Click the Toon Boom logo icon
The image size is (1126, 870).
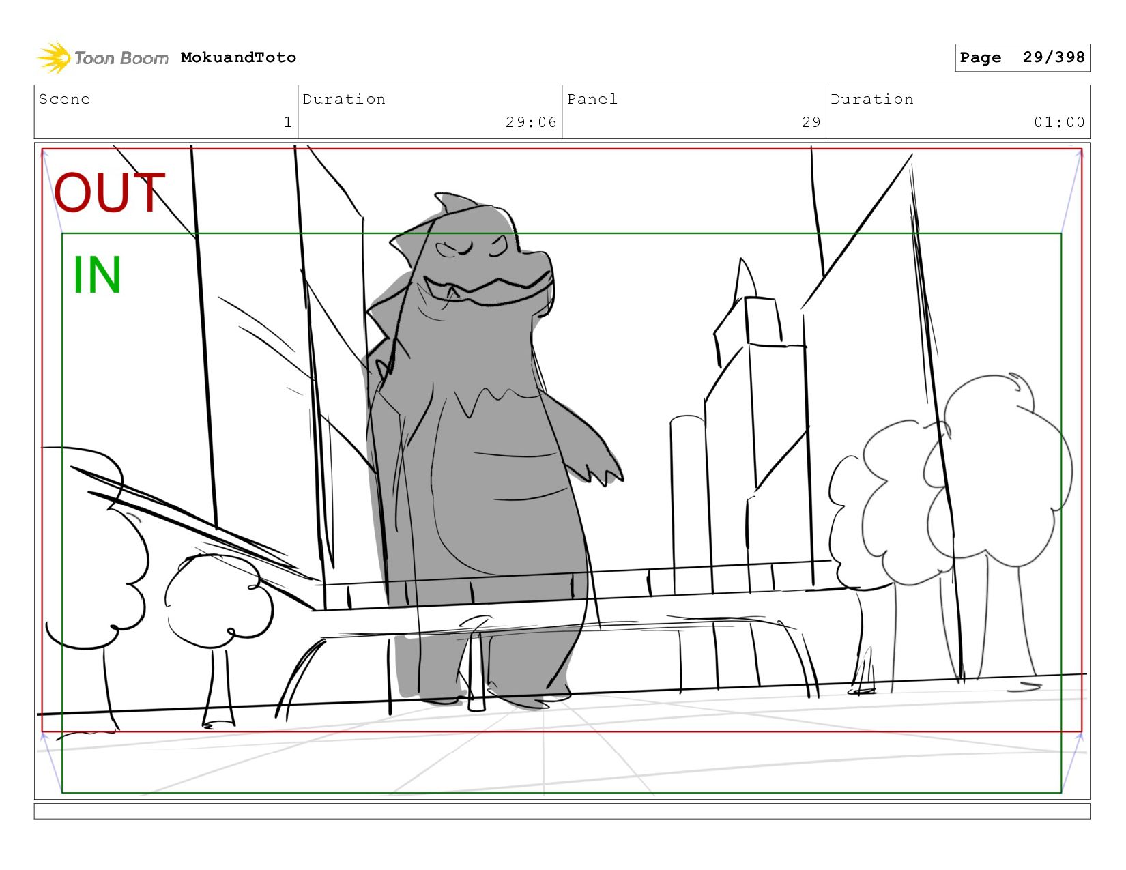pos(54,58)
